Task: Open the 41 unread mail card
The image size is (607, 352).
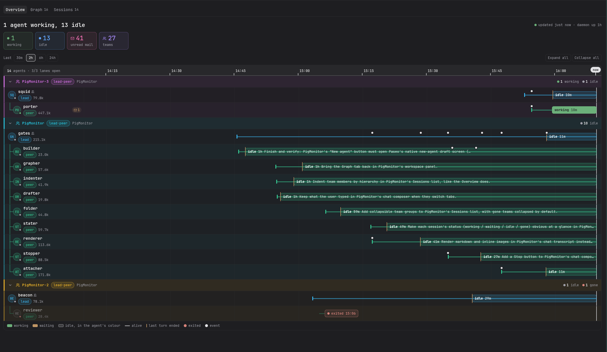Action: 82,41
